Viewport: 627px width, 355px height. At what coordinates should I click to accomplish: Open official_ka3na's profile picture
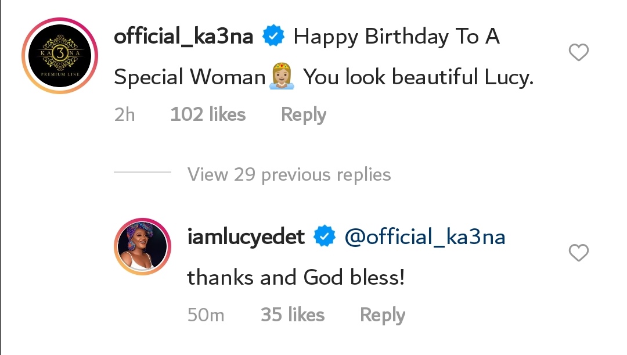click(x=60, y=56)
